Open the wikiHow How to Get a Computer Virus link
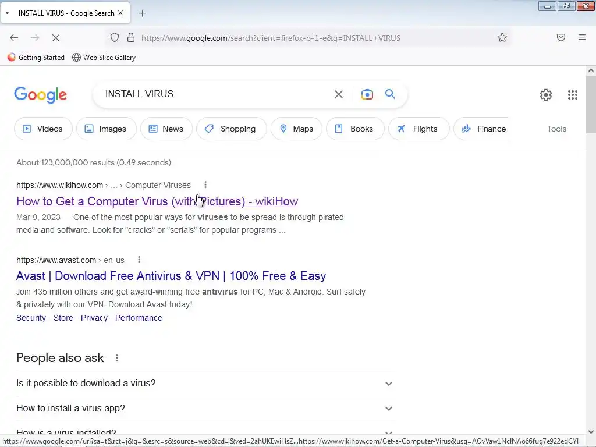 157,201
